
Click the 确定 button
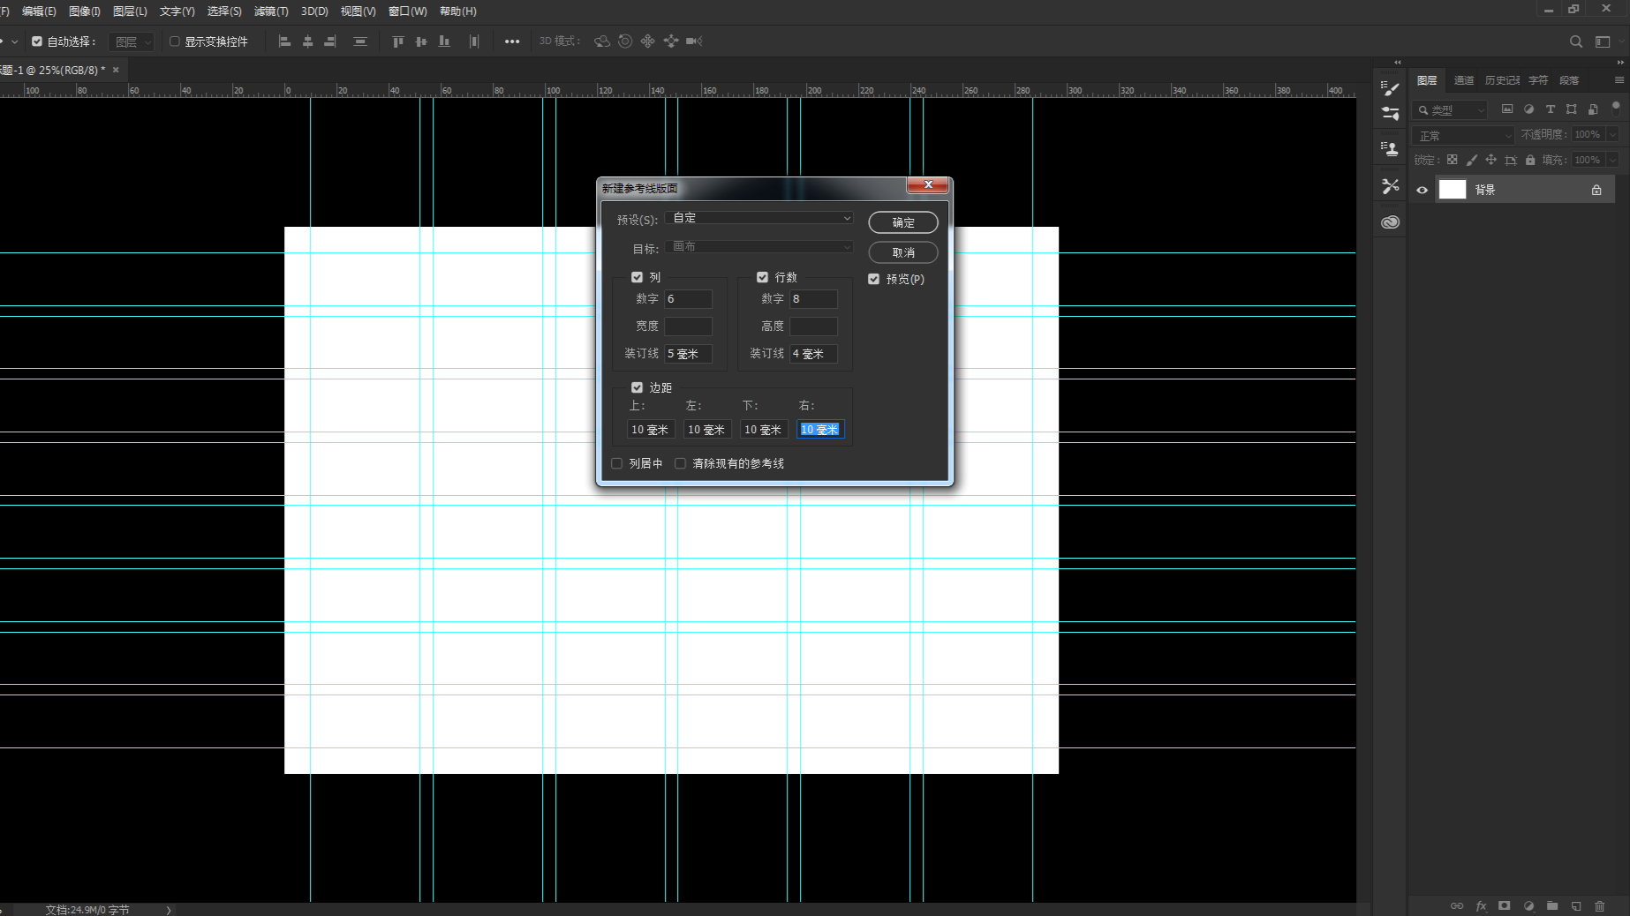coord(902,222)
